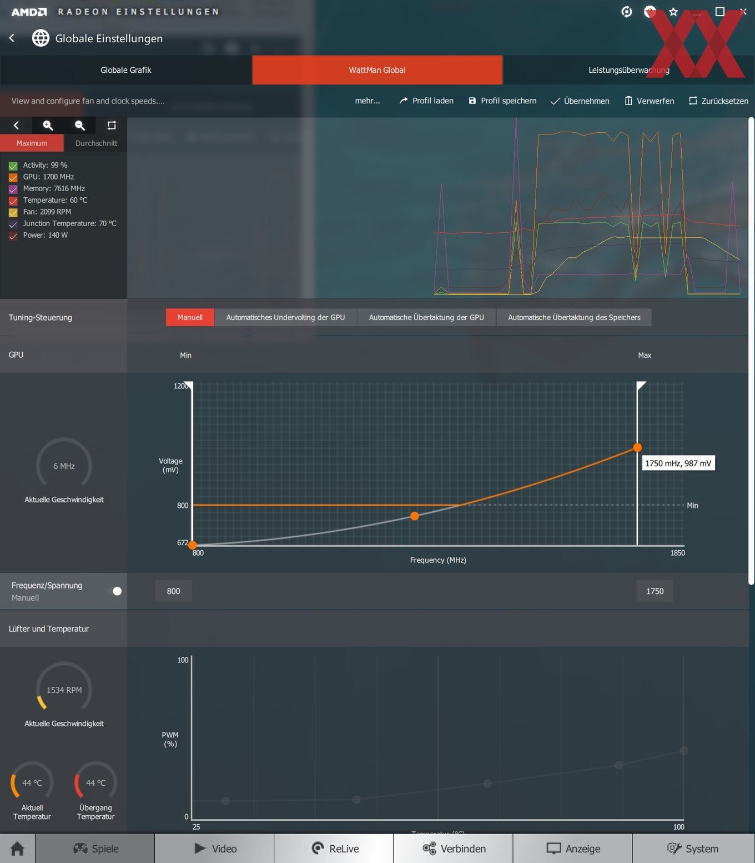
Task: Toggle the Fan 2099 RPM checkbox
Action: coord(13,212)
